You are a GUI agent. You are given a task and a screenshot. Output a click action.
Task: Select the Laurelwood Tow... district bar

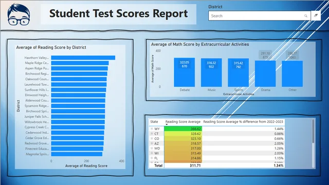[x=79, y=84]
